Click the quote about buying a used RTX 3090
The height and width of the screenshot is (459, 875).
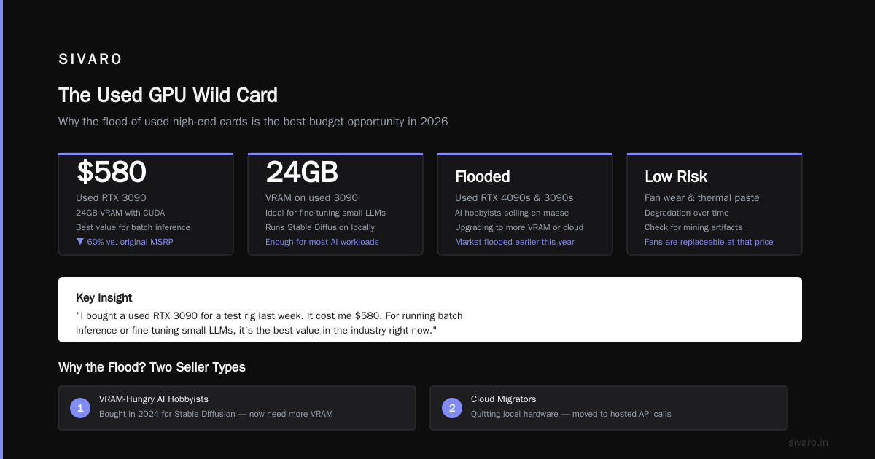tap(269, 323)
